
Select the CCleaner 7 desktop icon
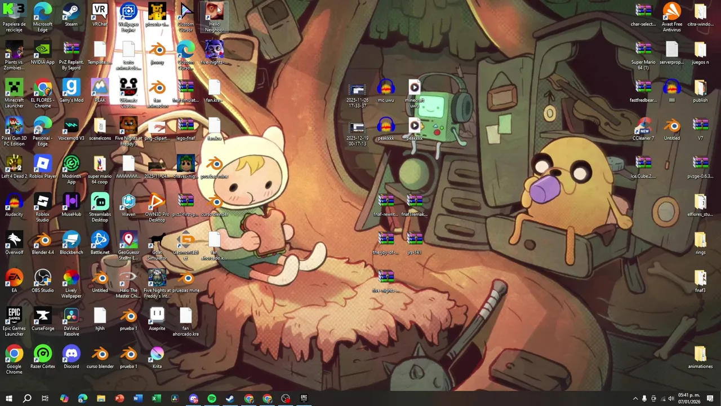(x=643, y=129)
